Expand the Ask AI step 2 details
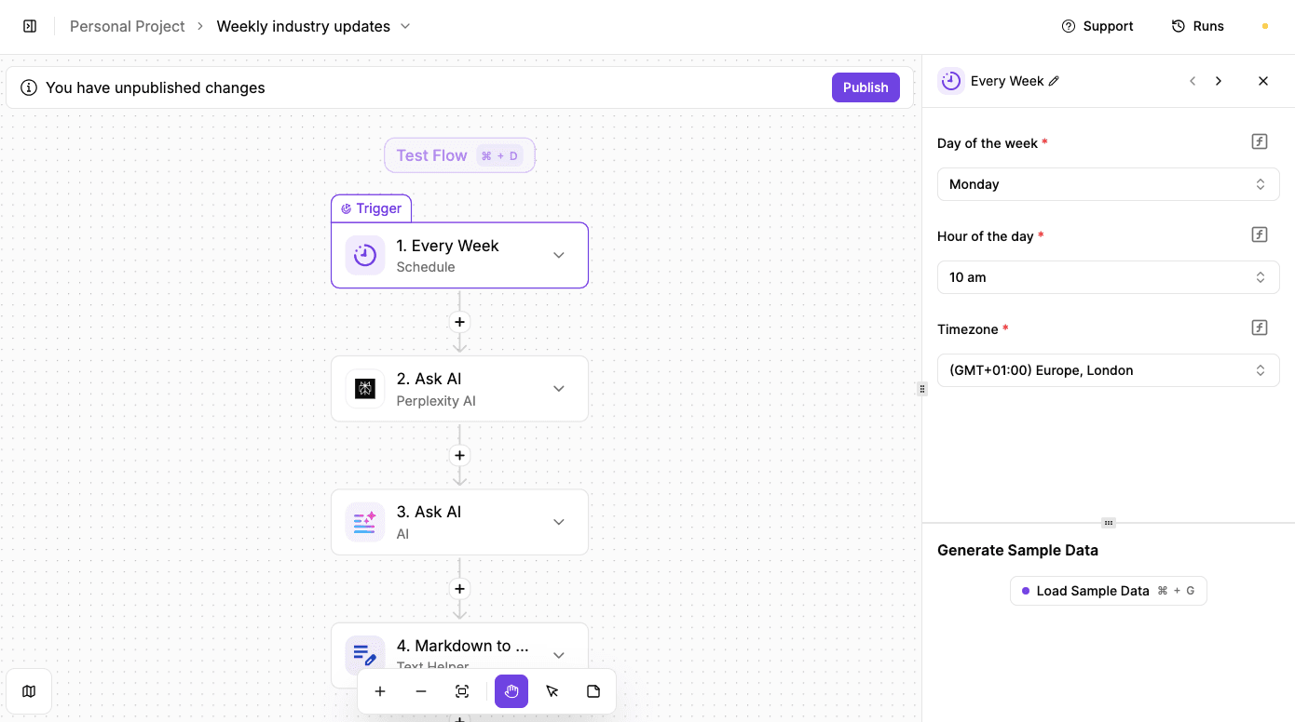Screen dimensions: 1295x722 point(558,388)
